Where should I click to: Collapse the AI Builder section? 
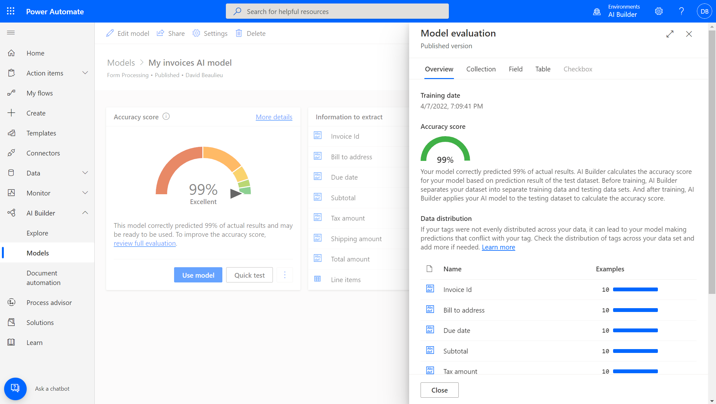(85, 213)
